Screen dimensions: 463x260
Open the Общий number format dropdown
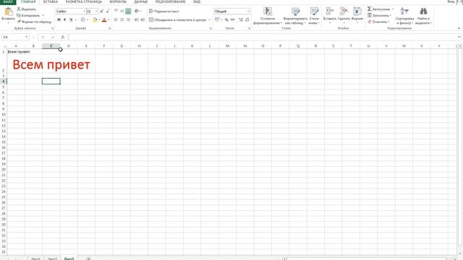[x=248, y=12]
